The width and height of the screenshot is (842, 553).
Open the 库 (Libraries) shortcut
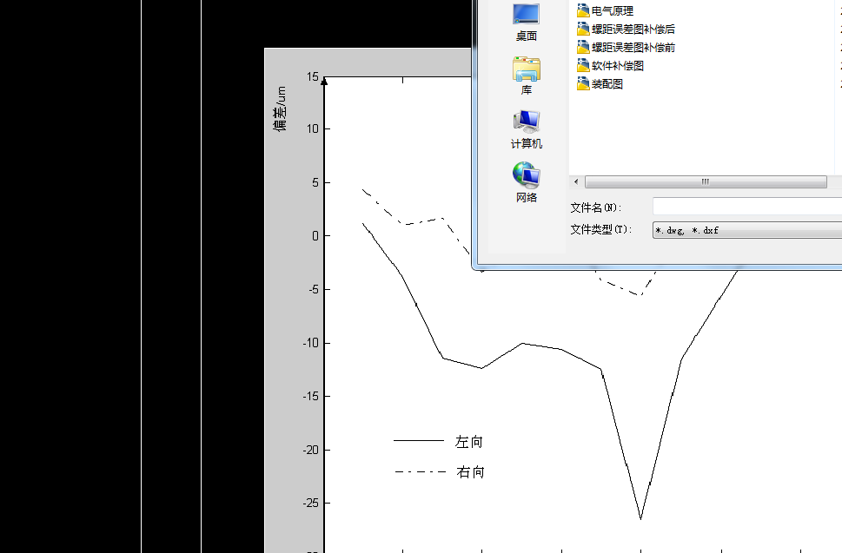(x=527, y=76)
